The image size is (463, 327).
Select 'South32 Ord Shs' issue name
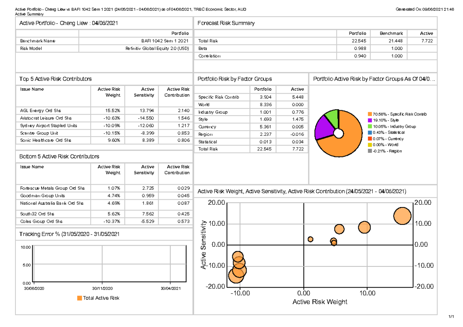37,214
